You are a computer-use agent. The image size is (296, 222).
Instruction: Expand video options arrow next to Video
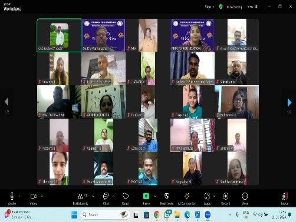click(42, 196)
